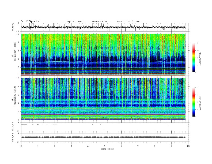Click the ch.1 colorbar "log(PSD)(V²/Hz)" label
The height and width of the screenshot is (164, 212).
200,58
